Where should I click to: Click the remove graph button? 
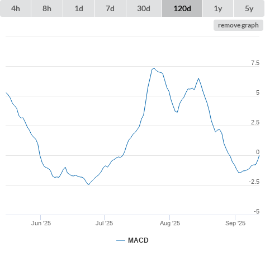coord(238,25)
